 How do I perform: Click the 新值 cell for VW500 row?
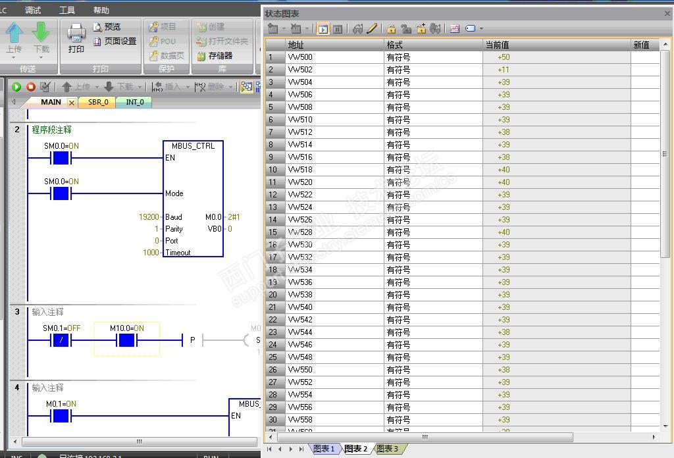(645, 57)
